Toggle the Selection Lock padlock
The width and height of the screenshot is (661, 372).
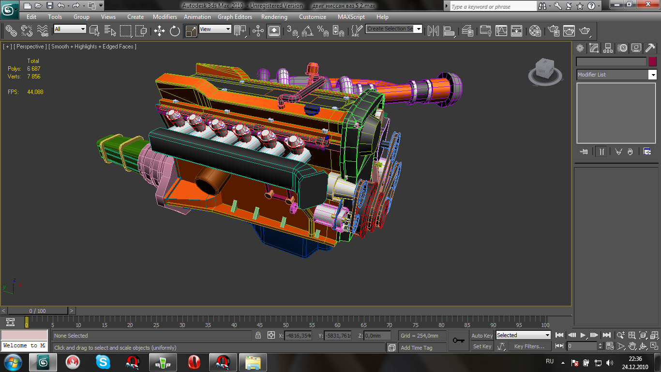click(258, 335)
